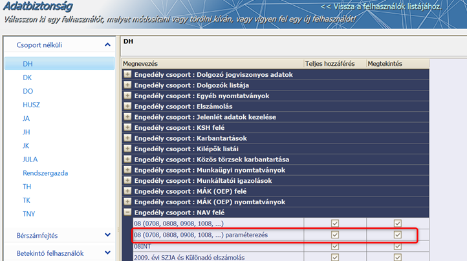
Task: Select user HUSZ in the list
Action: point(31,105)
